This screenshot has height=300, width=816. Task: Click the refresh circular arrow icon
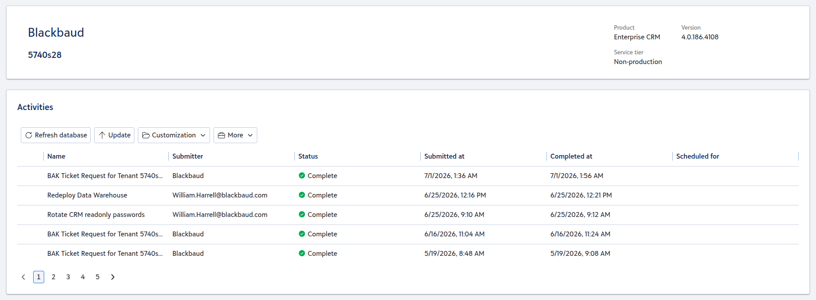click(29, 135)
